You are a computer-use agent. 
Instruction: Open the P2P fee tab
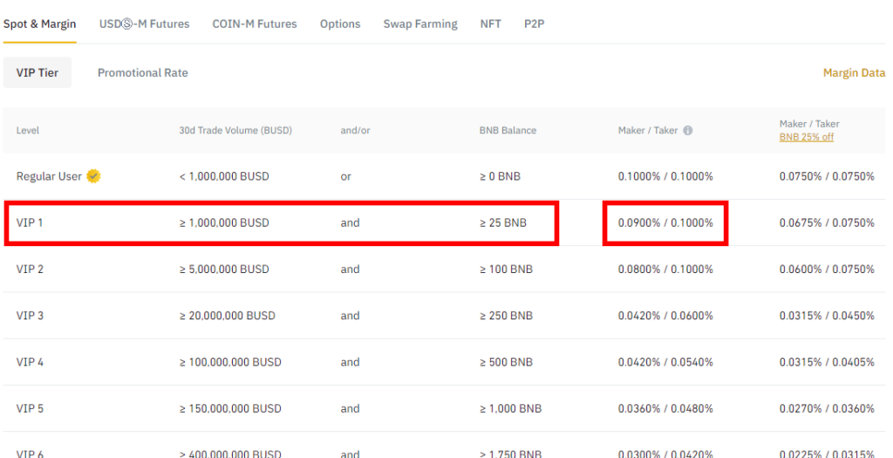click(535, 24)
